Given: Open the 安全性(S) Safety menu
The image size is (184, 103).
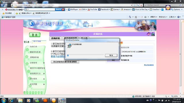Looking at the screenshot, I should click(163, 17).
